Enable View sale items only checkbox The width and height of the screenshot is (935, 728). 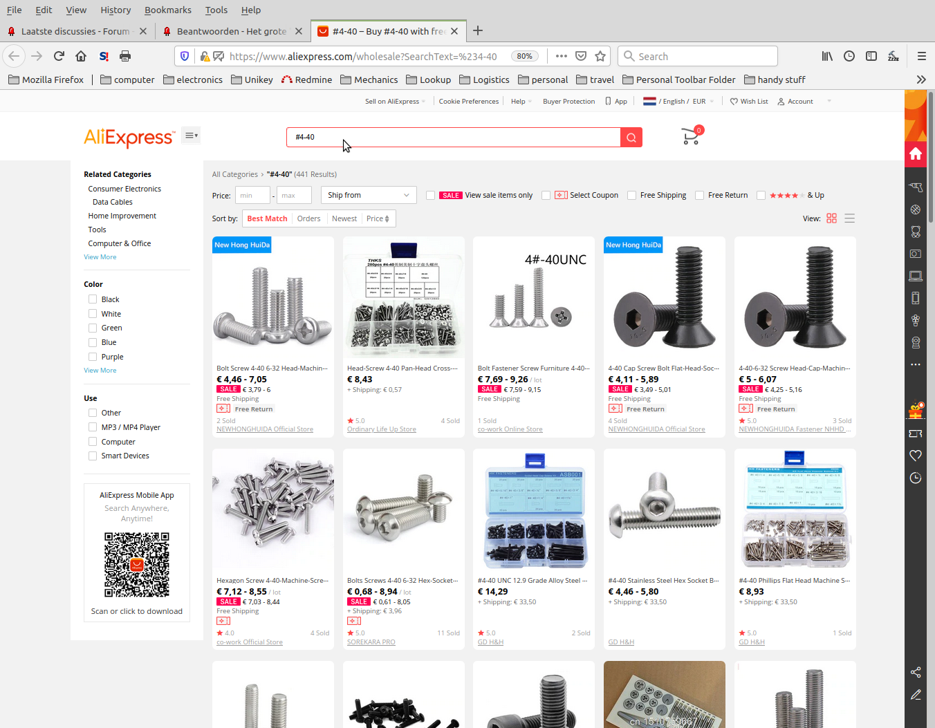[431, 196]
